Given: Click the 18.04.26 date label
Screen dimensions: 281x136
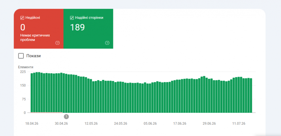Looking at the screenshot, I should (x=32, y=124).
